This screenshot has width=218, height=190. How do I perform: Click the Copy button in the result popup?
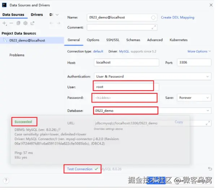click(179, 122)
